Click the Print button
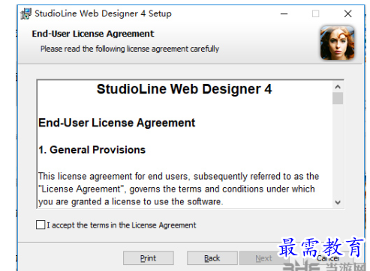 click(149, 258)
